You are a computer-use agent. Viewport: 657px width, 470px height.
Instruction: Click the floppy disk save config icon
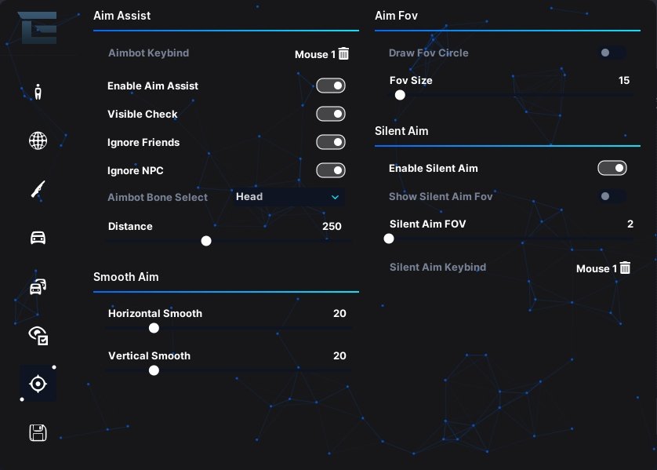click(x=38, y=432)
